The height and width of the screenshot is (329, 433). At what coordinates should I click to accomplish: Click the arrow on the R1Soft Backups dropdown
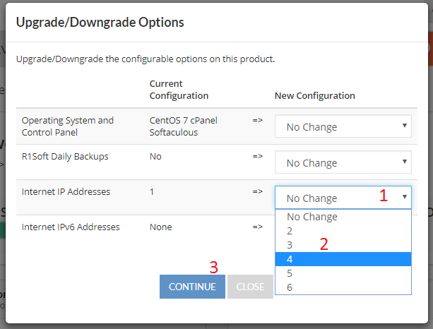pyautogui.click(x=405, y=162)
